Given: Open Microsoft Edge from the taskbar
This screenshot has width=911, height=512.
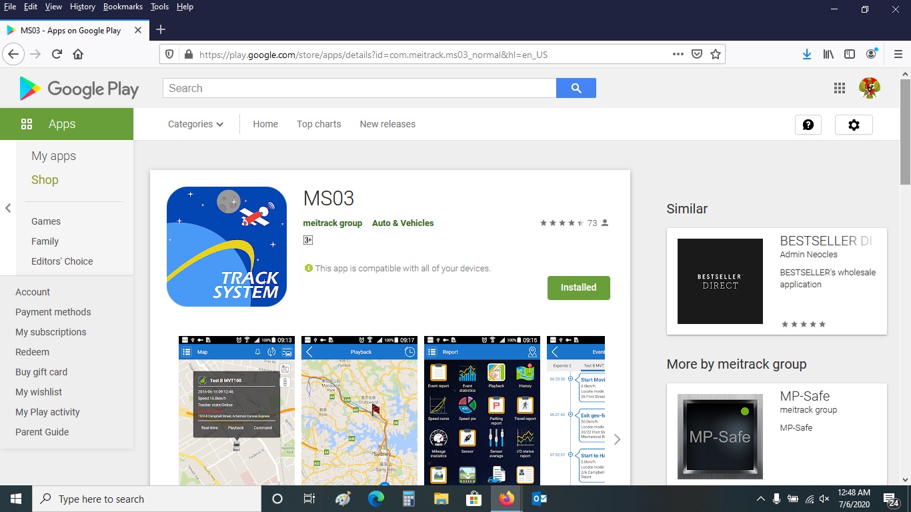Looking at the screenshot, I should (376, 499).
